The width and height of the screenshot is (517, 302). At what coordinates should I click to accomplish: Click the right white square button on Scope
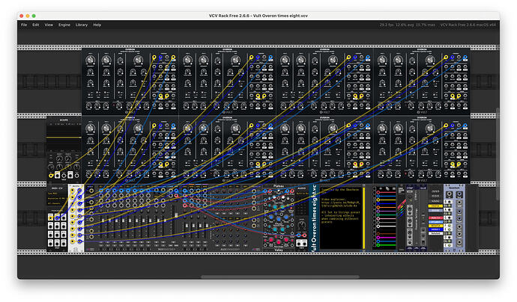tap(70, 175)
